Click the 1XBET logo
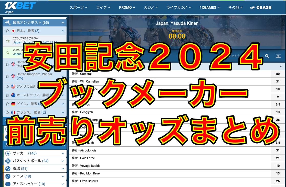This screenshot has width=286, height=187. click(x=20, y=6)
